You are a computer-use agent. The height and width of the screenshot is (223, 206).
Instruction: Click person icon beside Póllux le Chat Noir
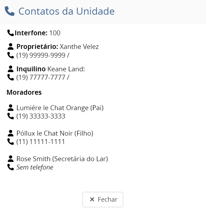pos(10,133)
